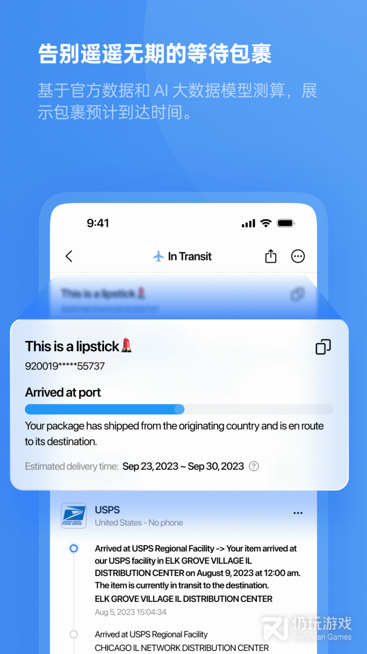Tap the In Transit title label
Viewport: 367px width, 654px height.
coord(189,256)
